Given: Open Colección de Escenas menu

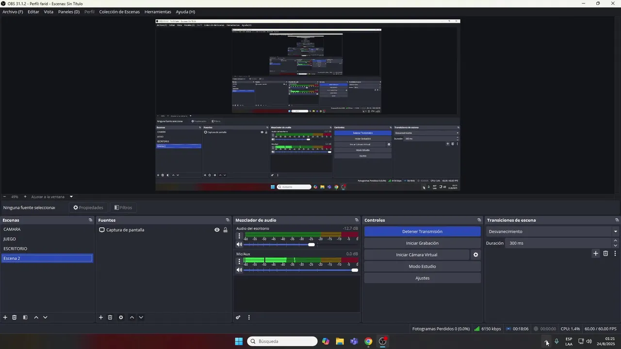Looking at the screenshot, I should pos(119,12).
